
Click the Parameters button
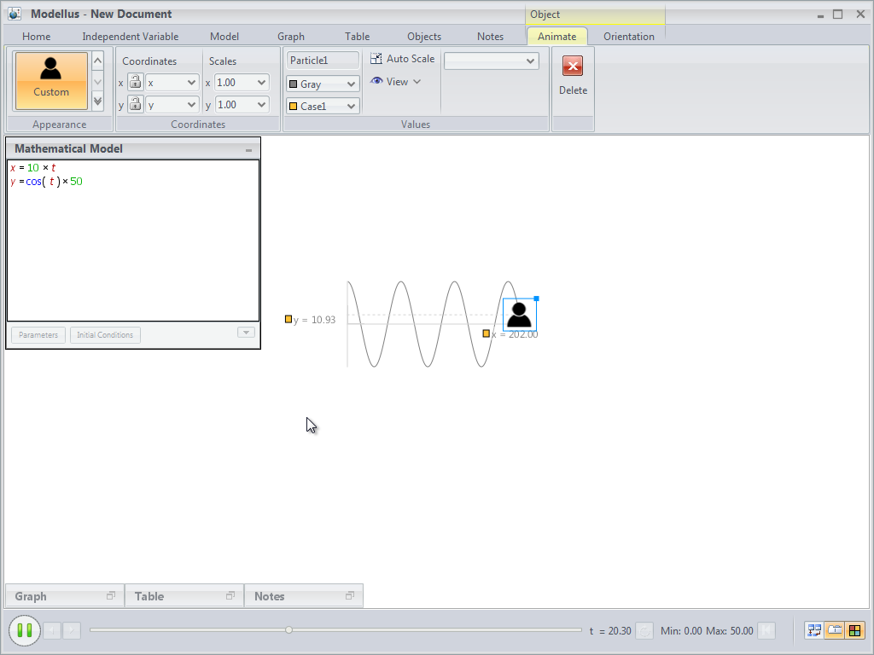(x=38, y=334)
